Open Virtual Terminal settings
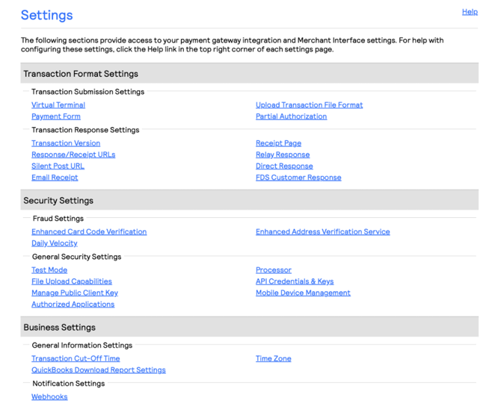The height and width of the screenshot is (415, 501). pos(58,105)
